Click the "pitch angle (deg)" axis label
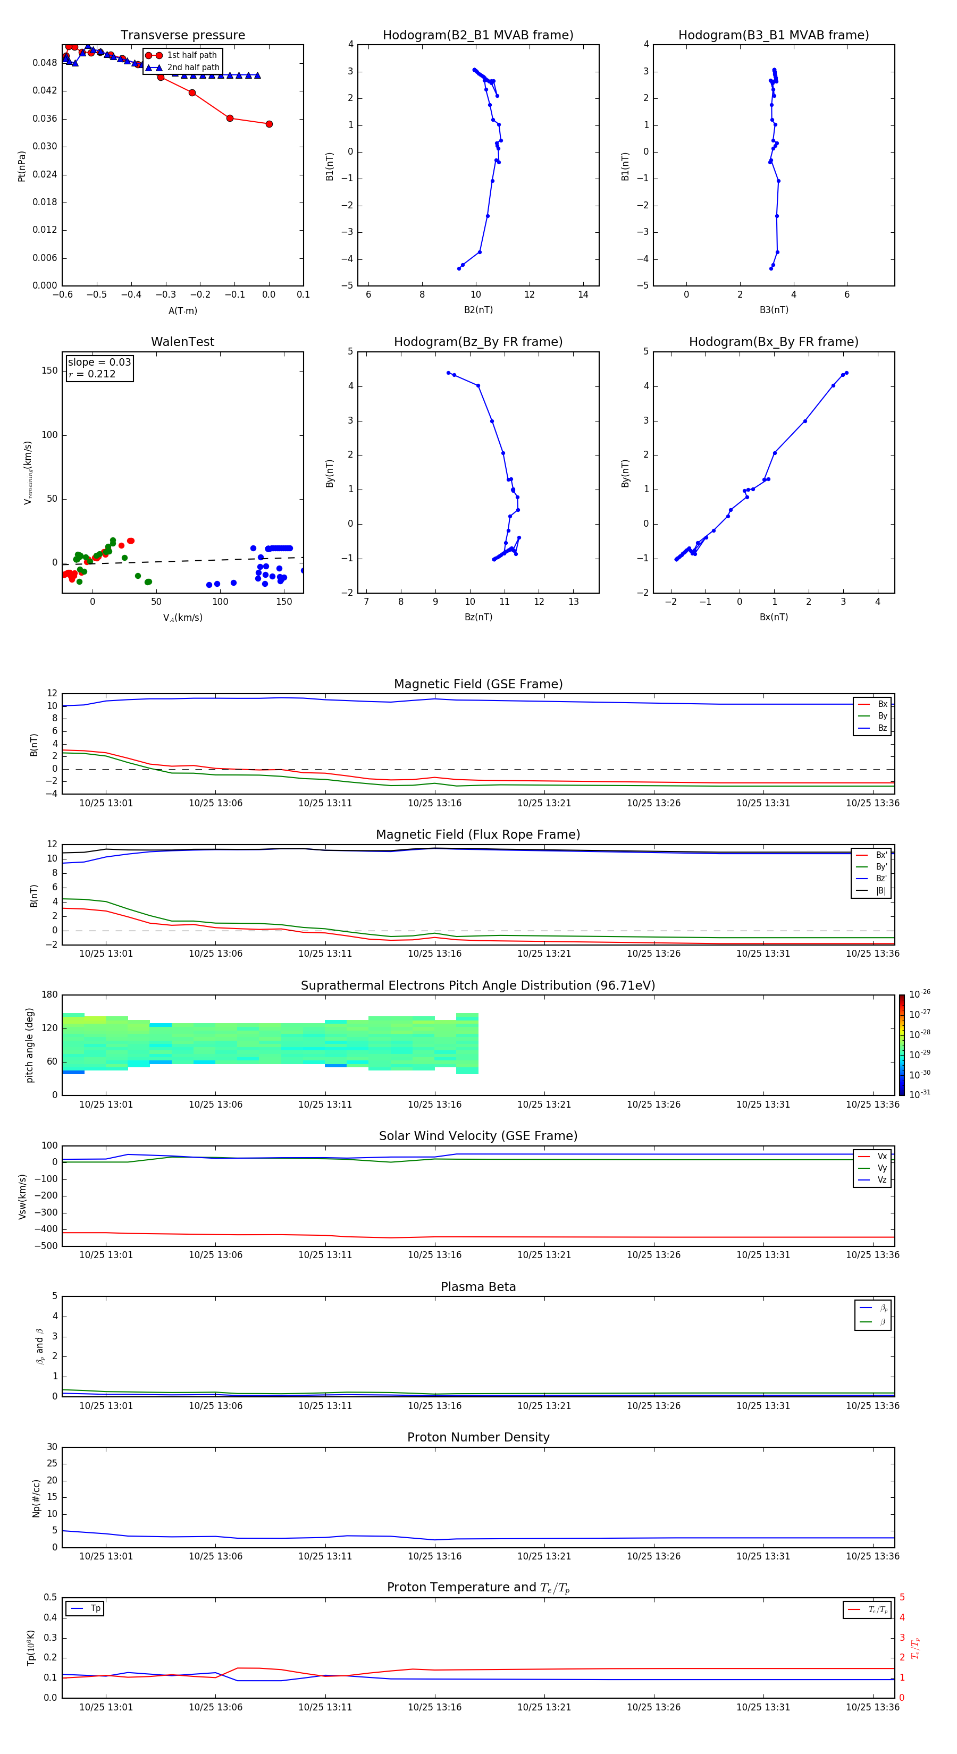Screen dimensions: 957x1754 [29, 1045]
